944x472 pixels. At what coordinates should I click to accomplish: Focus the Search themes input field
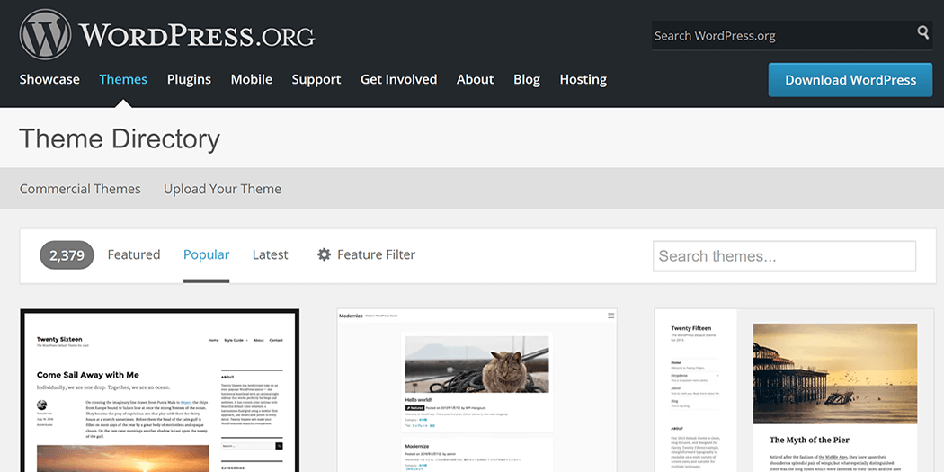784,256
